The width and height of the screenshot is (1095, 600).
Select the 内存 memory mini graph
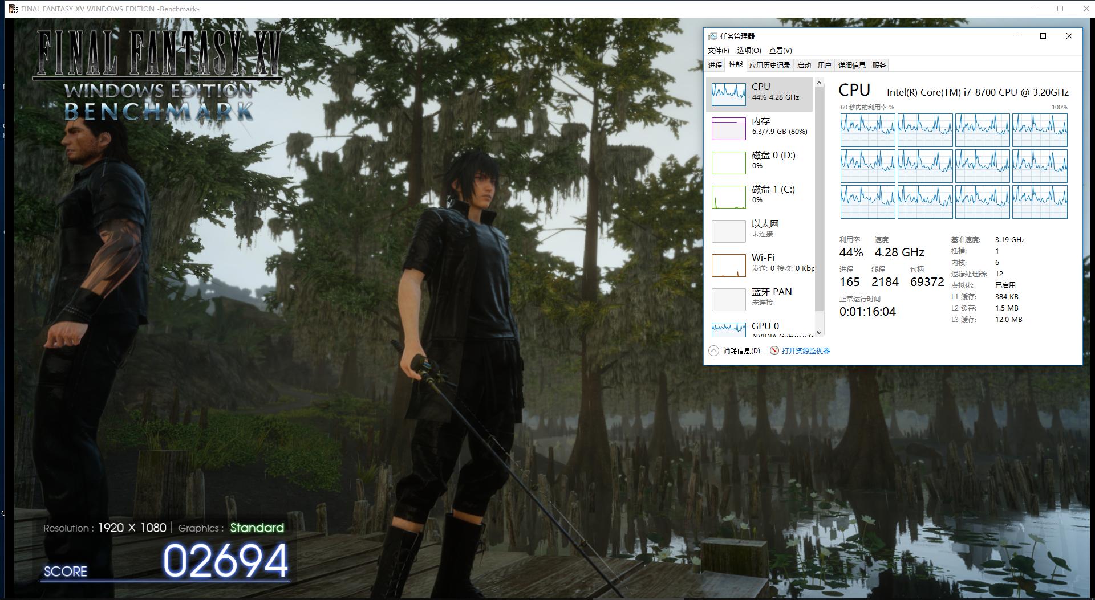tap(728, 128)
